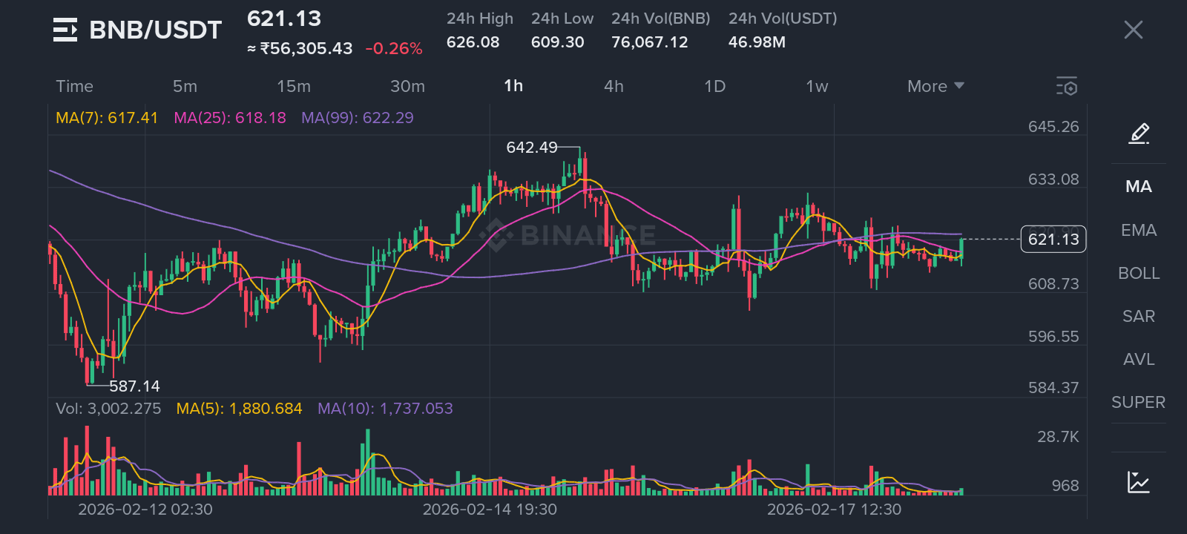This screenshot has height=534, width=1187.
Task: Select the 1D timeframe
Action: coord(714,86)
